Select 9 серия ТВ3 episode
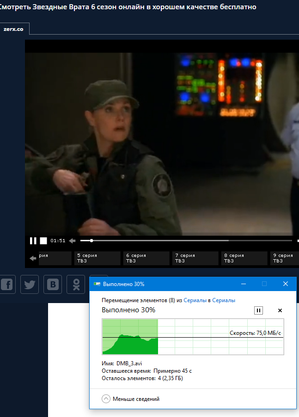Viewport: 299px width, 417px height. (x=285, y=258)
